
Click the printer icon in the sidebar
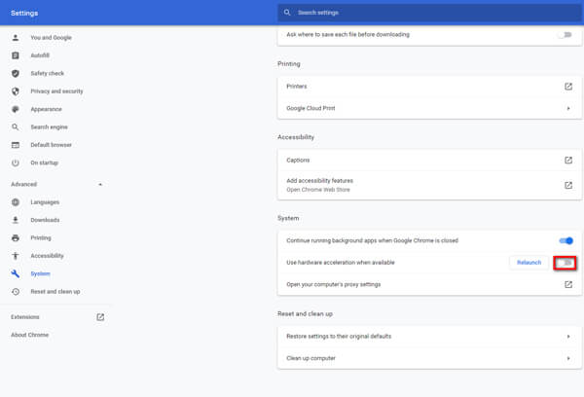[x=16, y=238]
